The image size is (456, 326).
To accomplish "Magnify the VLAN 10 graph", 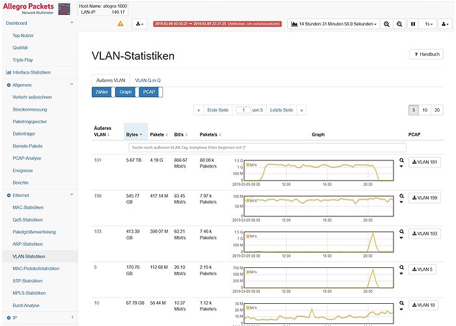I will (402, 303).
